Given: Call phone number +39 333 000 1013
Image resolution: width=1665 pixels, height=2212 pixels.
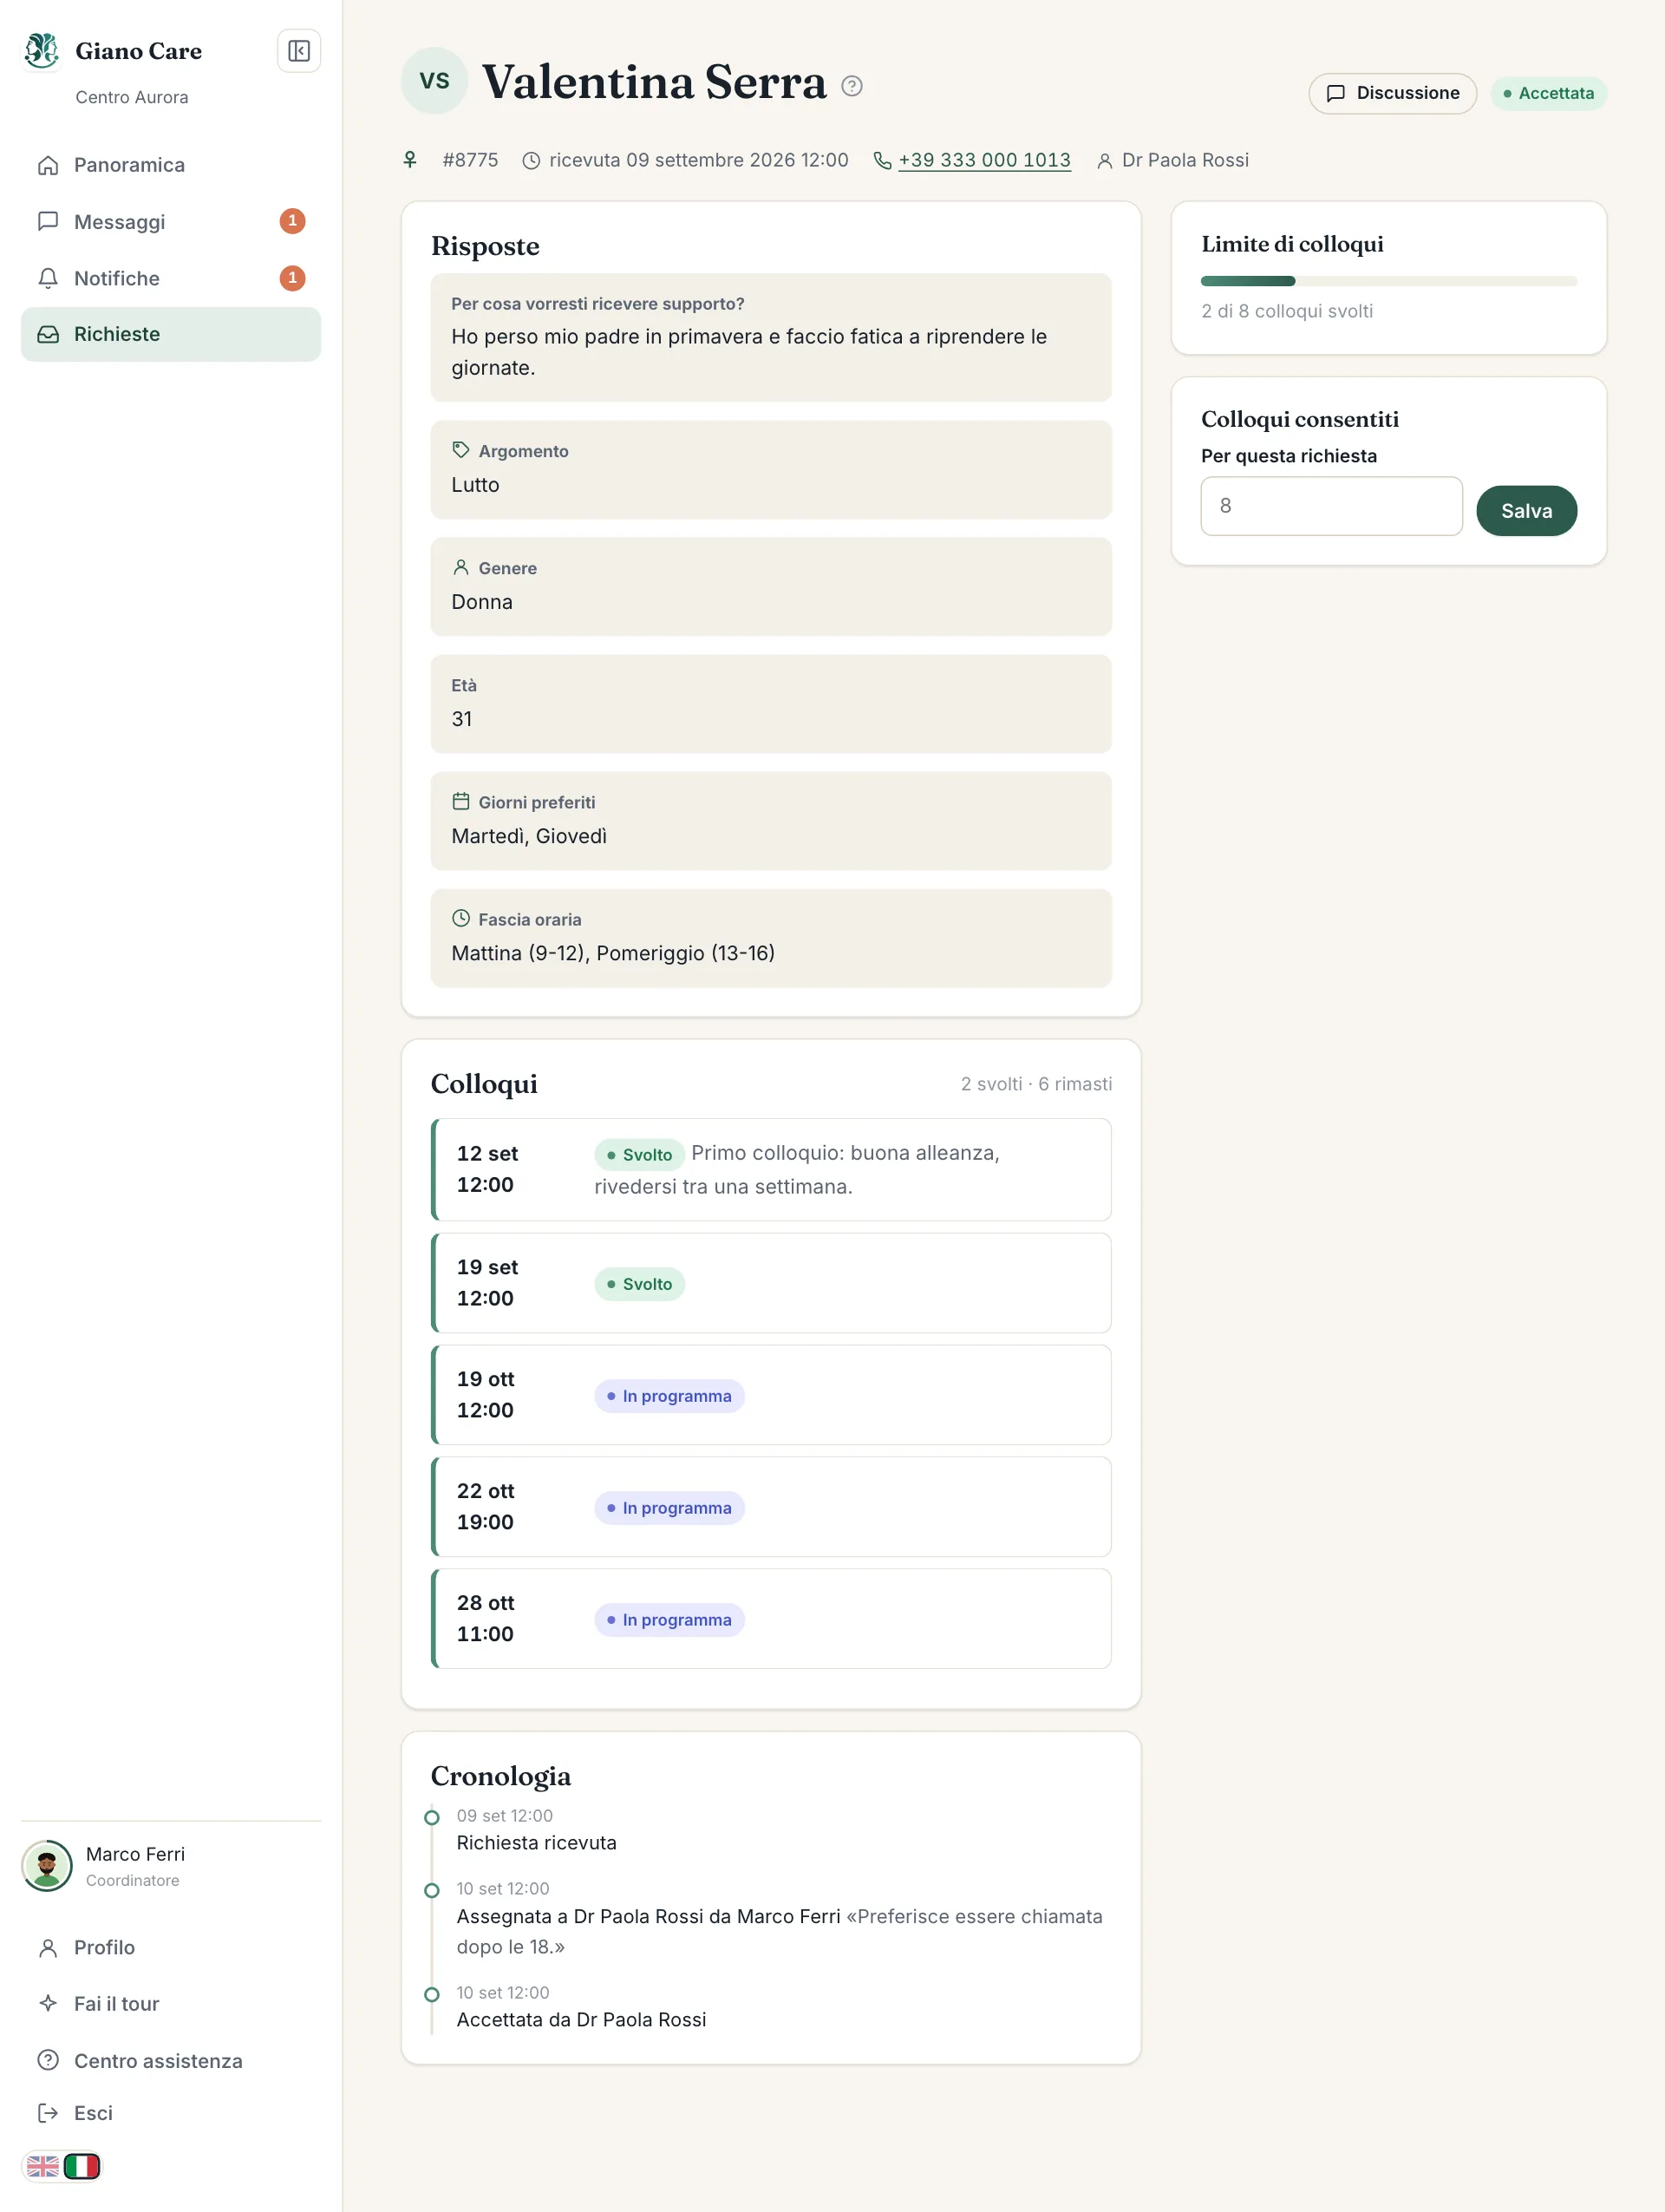Looking at the screenshot, I should point(983,160).
